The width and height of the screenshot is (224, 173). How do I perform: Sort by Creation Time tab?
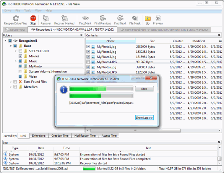[60, 135]
